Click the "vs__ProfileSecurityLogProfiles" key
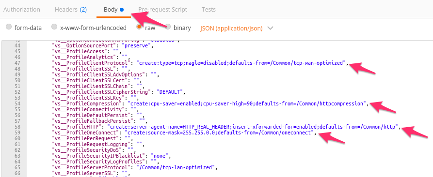The image size is (433, 177). (98, 162)
